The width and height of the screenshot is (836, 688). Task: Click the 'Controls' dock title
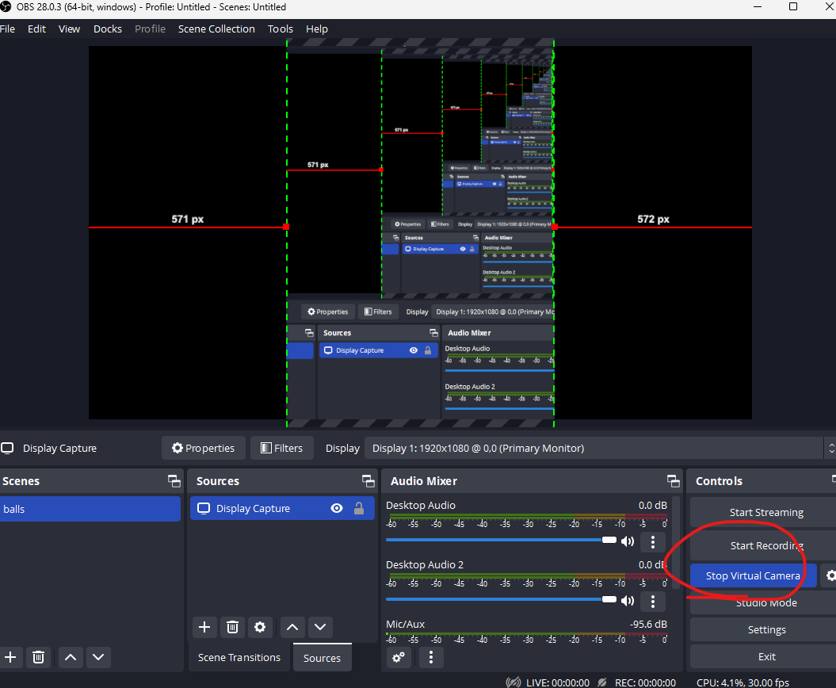pyautogui.click(x=719, y=481)
